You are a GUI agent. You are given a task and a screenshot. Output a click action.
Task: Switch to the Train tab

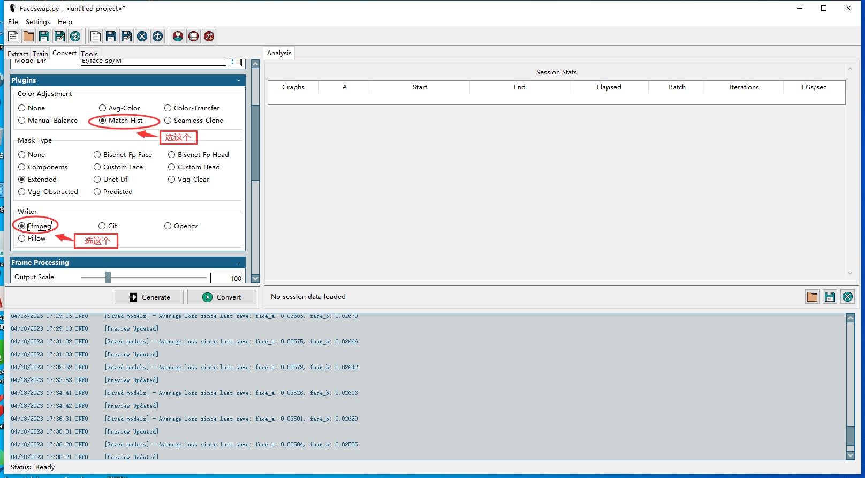tap(40, 54)
